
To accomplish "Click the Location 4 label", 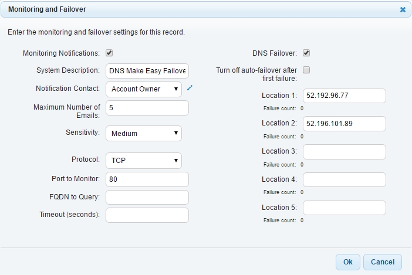I will click(x=279, y=179).
